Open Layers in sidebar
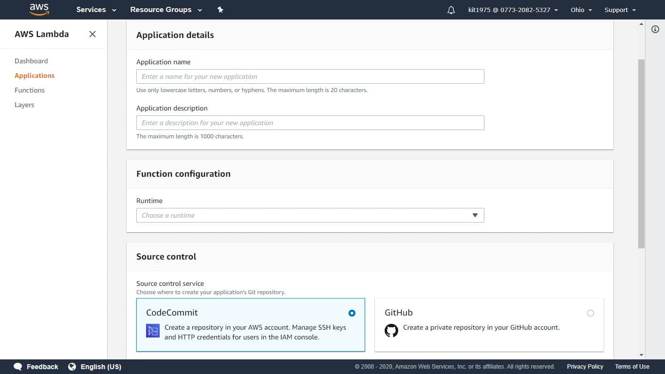 pos(24,105)
